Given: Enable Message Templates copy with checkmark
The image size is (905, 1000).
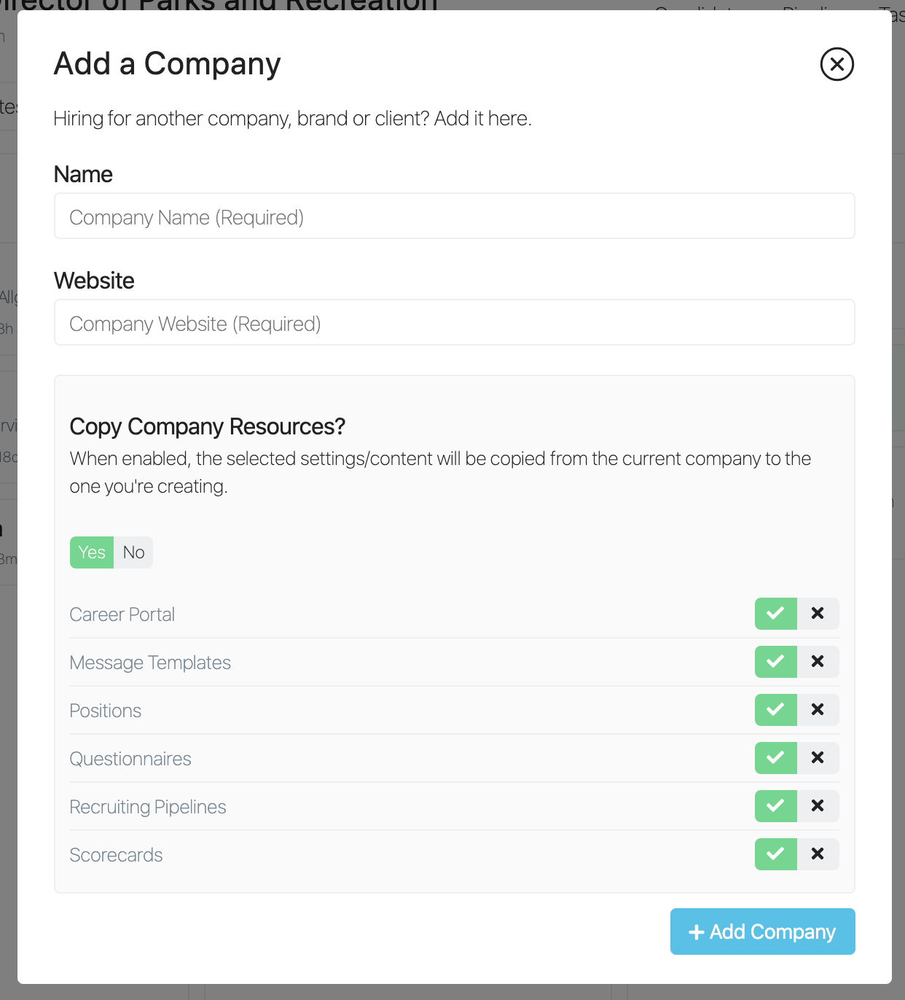Looking at the screenshot, I should click(775, 662).
